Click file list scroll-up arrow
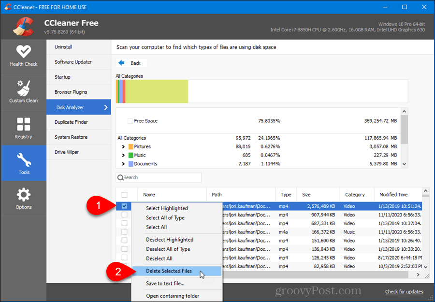435x302 pixels. point(426,191)
